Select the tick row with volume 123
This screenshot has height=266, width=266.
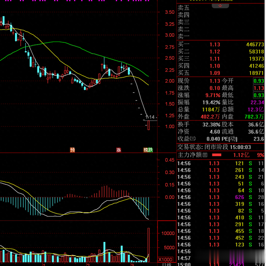[x=221, y=245]
